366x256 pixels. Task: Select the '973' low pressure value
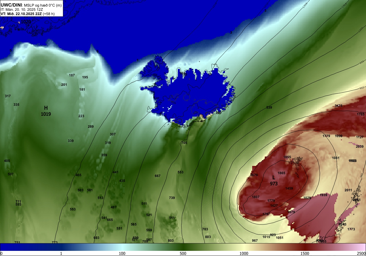pos(274,184)
